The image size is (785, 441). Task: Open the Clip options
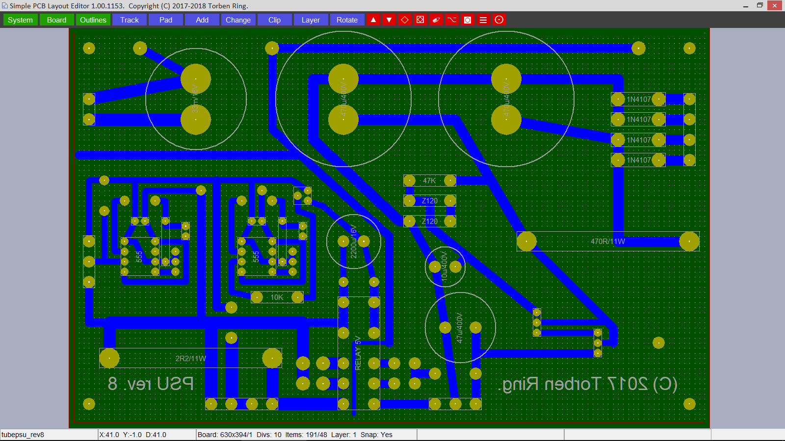275,20
